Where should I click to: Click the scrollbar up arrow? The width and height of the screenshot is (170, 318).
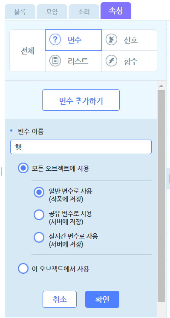coord(161,86)
